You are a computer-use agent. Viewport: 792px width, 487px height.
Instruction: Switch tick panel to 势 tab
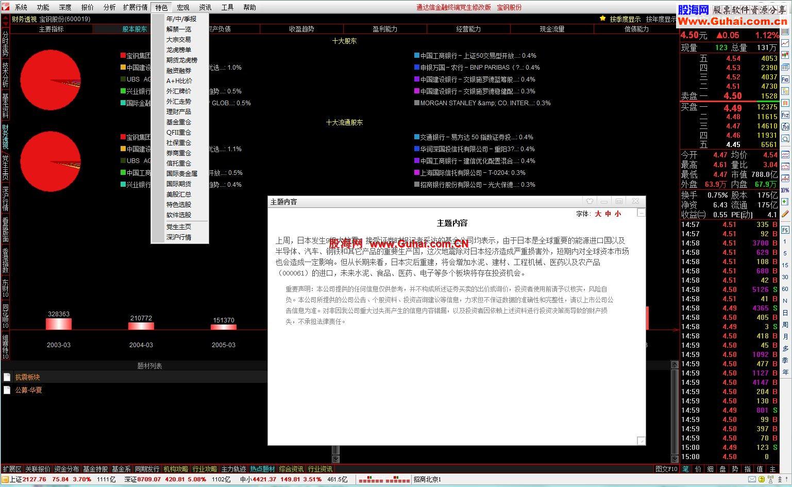(735, 469)
